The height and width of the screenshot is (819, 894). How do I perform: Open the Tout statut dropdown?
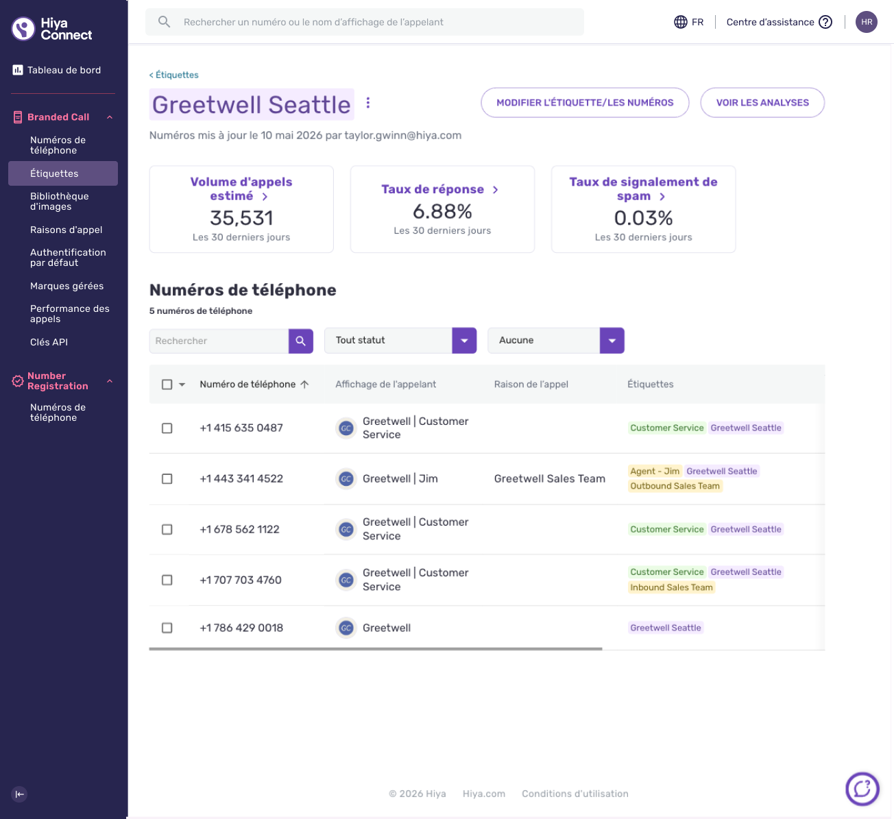[400, 341]
